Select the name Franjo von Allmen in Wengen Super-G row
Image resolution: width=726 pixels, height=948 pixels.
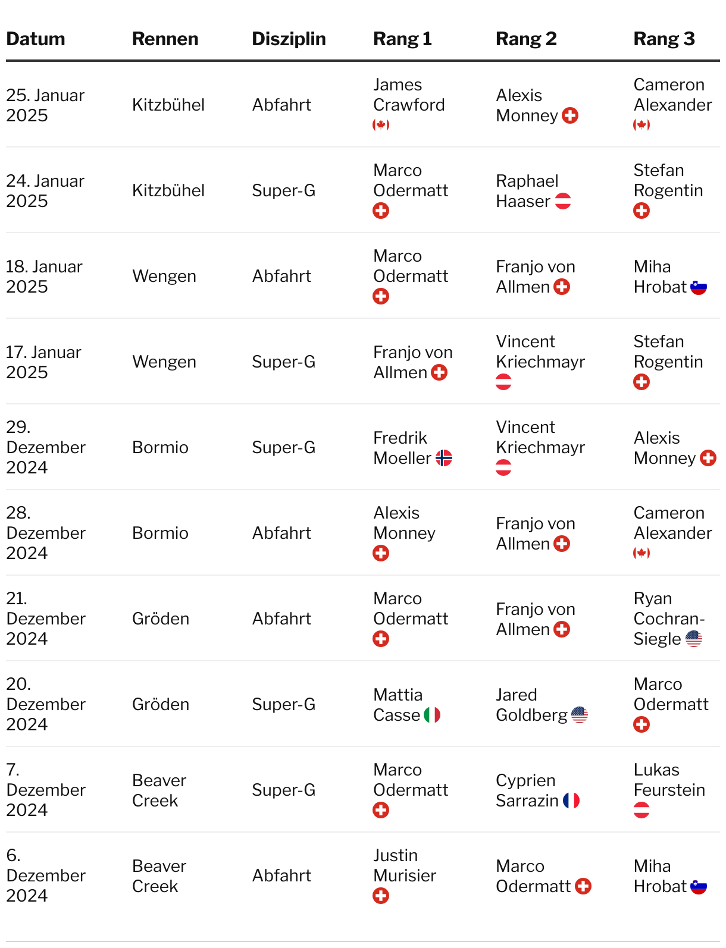[413, 362]
